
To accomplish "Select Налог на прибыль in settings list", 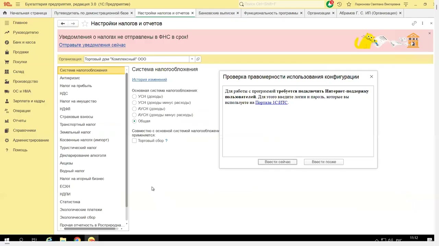I will click(x=91, y=86).
